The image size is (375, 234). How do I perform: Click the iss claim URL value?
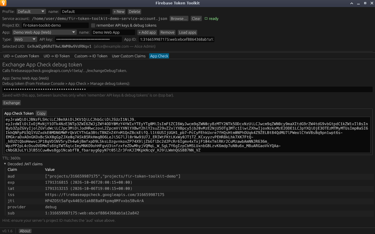pyautogui.click(x=105, y=195)
